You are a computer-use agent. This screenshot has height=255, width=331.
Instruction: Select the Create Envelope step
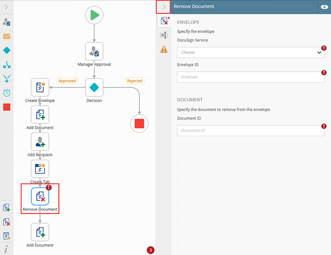pyautogui.click(x=40, y=87)
